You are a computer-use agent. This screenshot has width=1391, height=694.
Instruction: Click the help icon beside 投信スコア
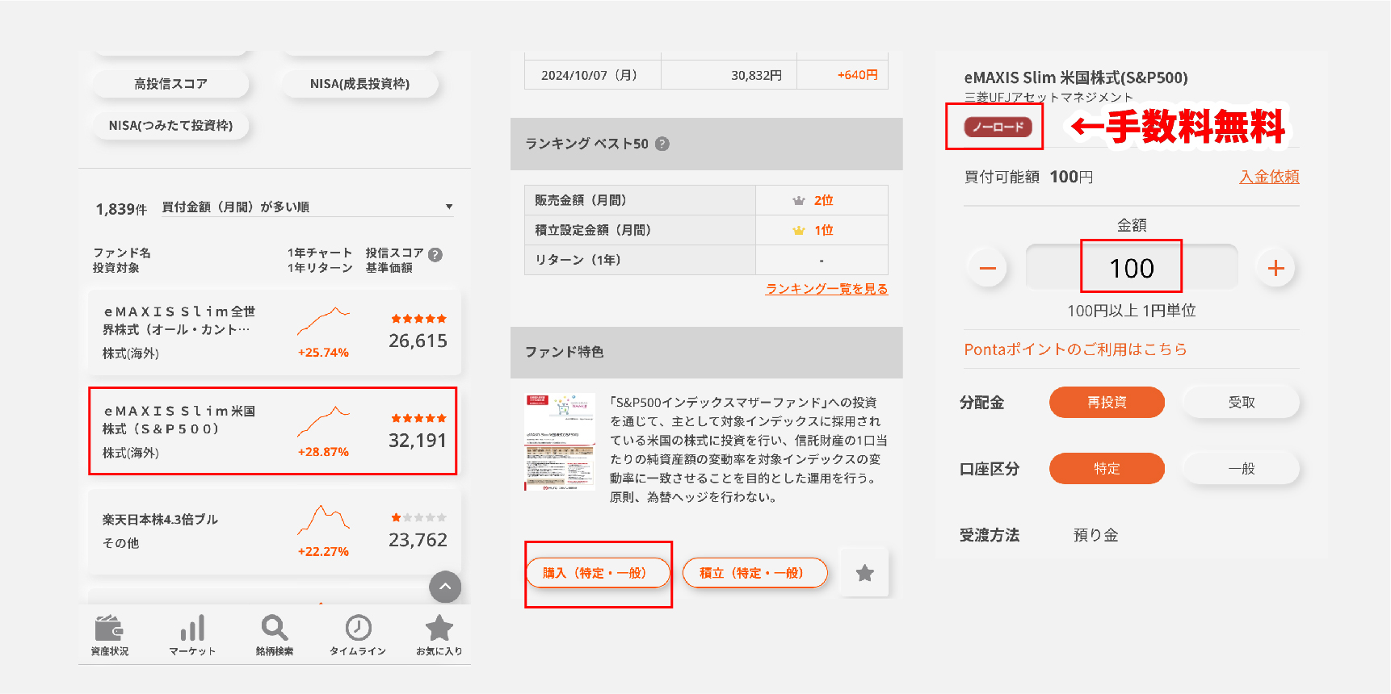(435, 254)
